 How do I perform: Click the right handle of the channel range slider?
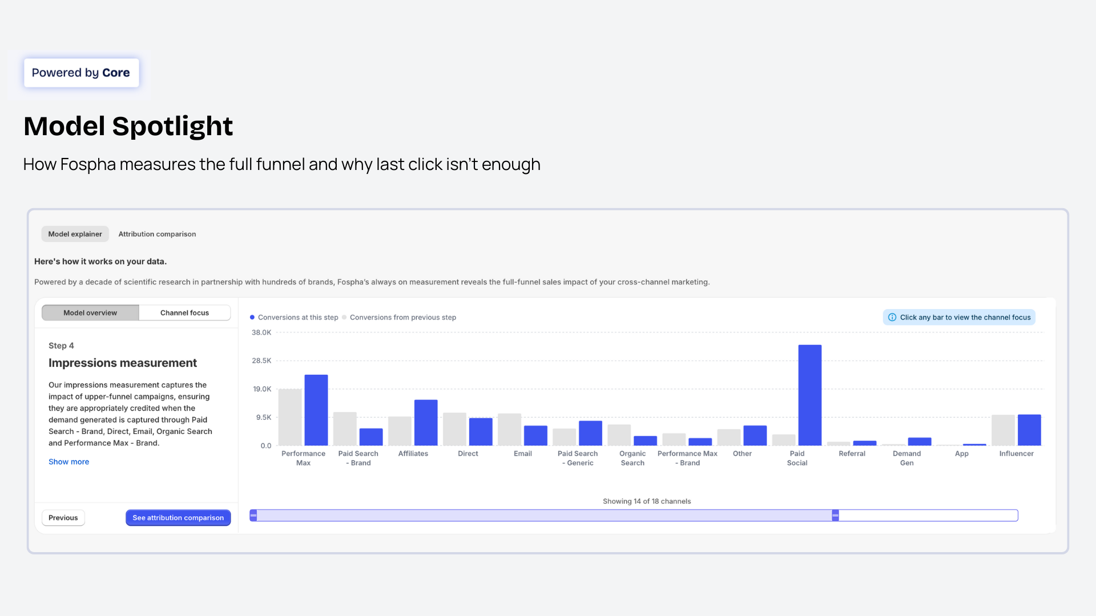coord(836,515)
